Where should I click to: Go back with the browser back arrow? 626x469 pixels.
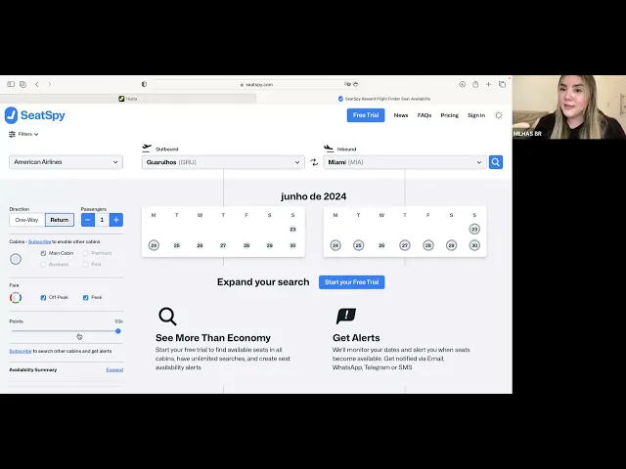click(37, 84)
